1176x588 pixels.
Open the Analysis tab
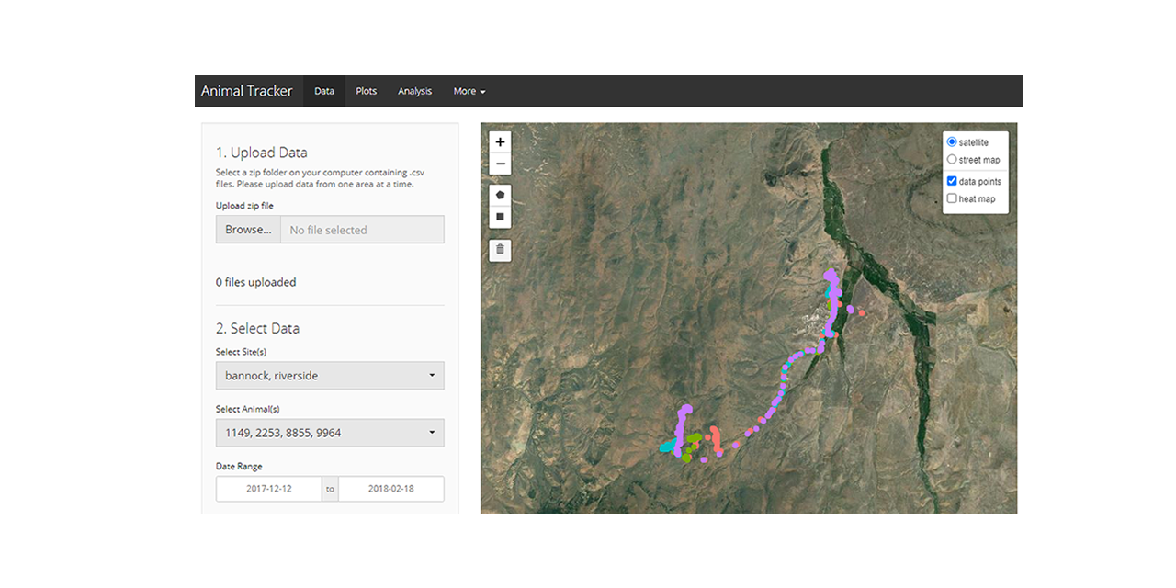[414, 91]
